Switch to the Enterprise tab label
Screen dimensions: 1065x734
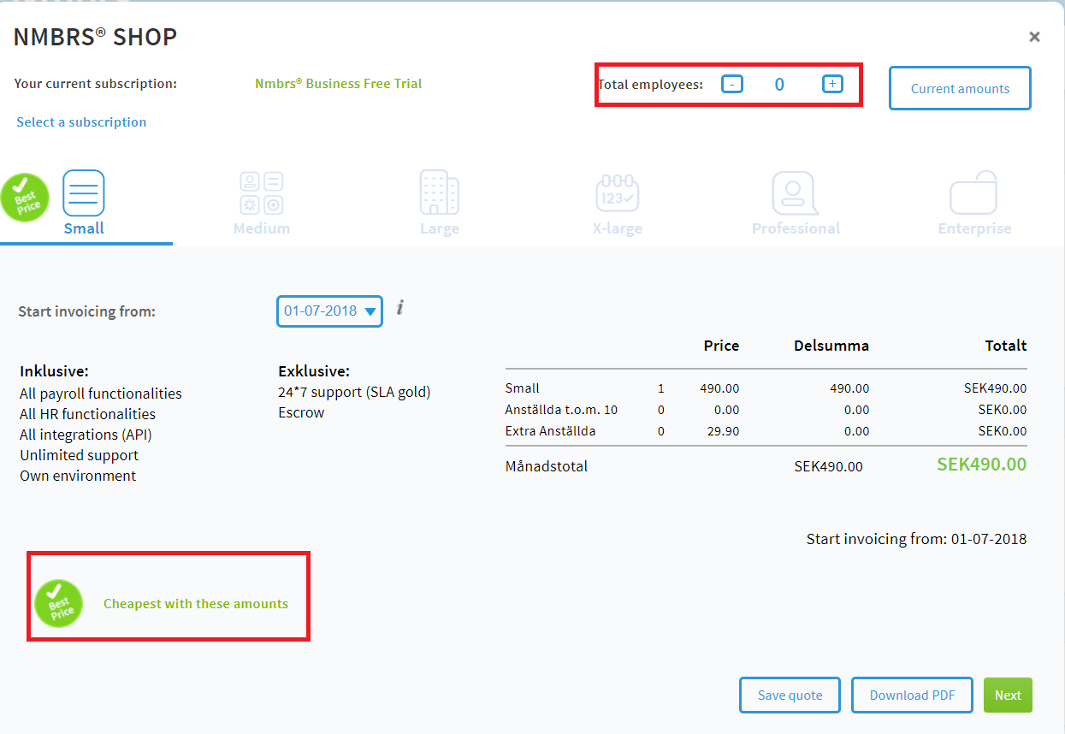(974, 228)
